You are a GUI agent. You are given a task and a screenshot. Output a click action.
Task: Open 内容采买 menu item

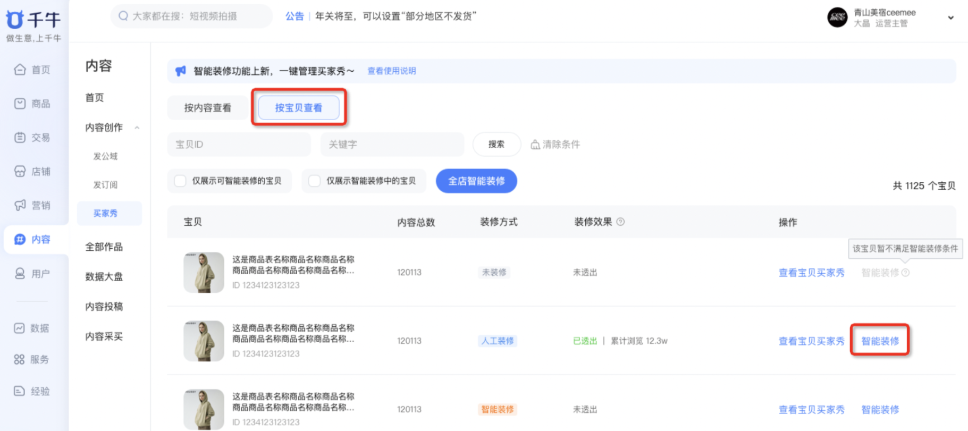tap(104, 336)
